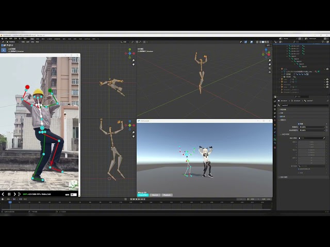This screenshot has width=330, height=247.
Task: Click the pan hand icon in the perspective viewport
Action: (270, 64)
